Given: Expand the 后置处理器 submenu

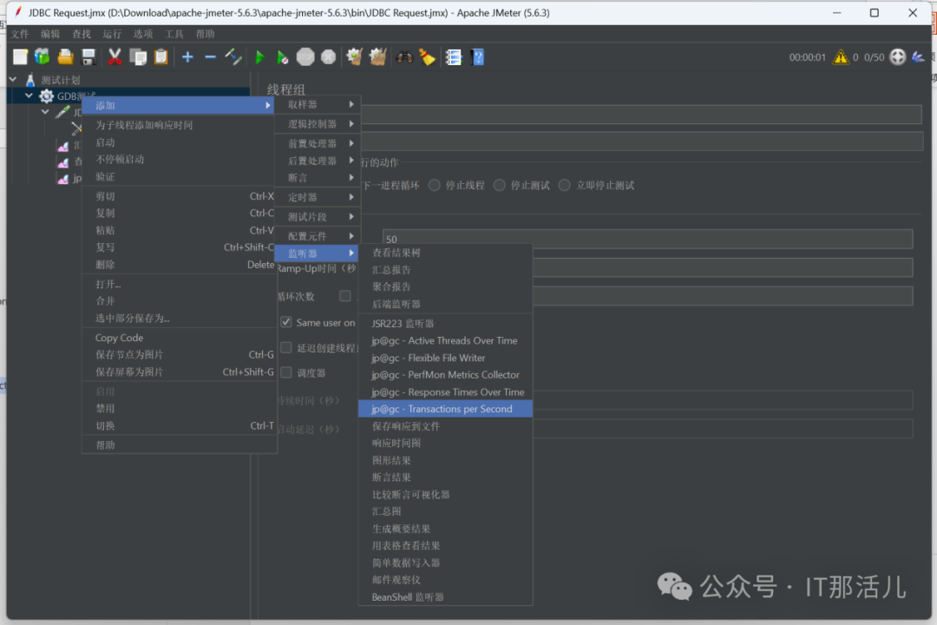Looking at the screenshot, I should (318, 161).
